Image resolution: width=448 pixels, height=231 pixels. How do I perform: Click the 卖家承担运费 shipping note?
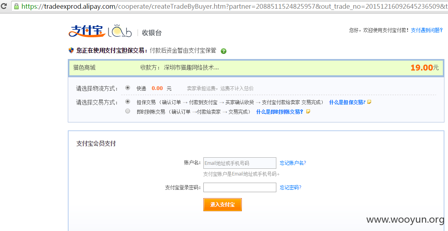coord(220,88)
